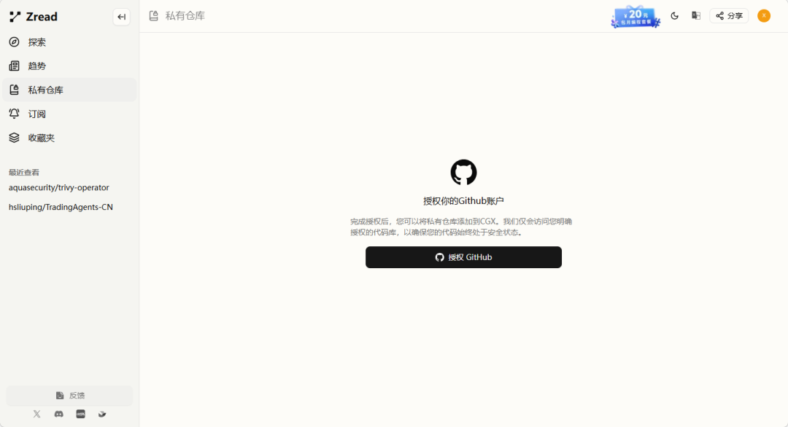Screen dimensions: 788x427
Task: Open the X (Twitter) social link
Action: click(x=36, y=414)
